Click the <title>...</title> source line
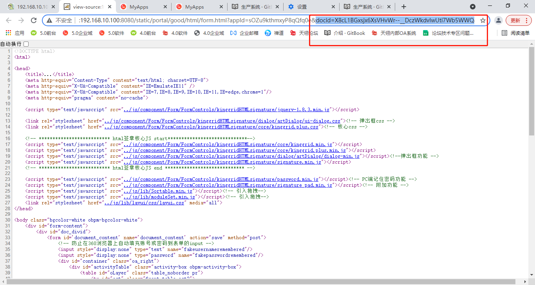The width and height of the screenshot is (535, 285). tap(50, 74)
